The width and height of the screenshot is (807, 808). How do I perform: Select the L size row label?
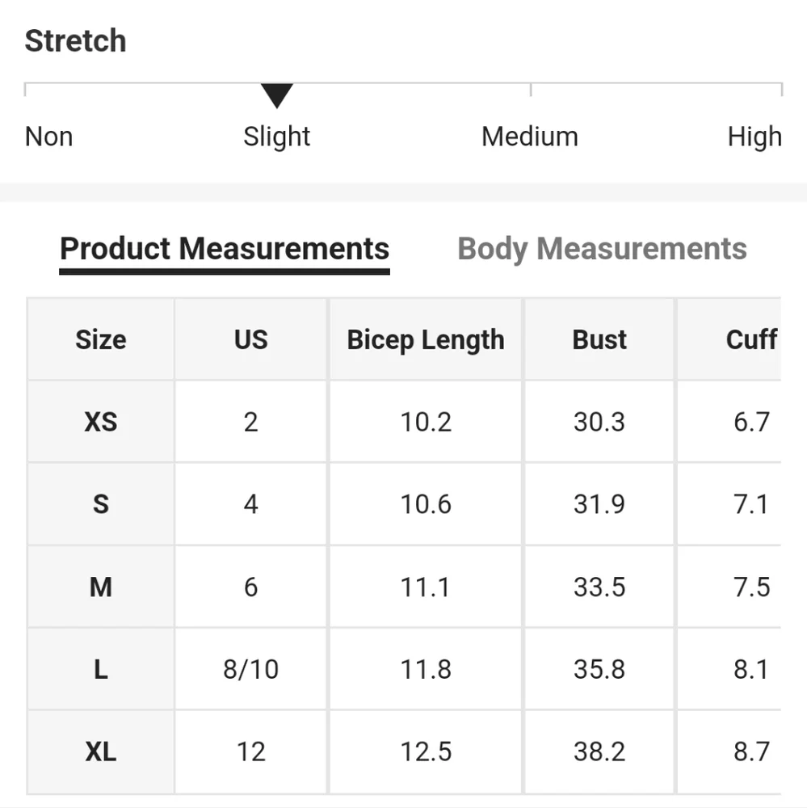point(100,669)
